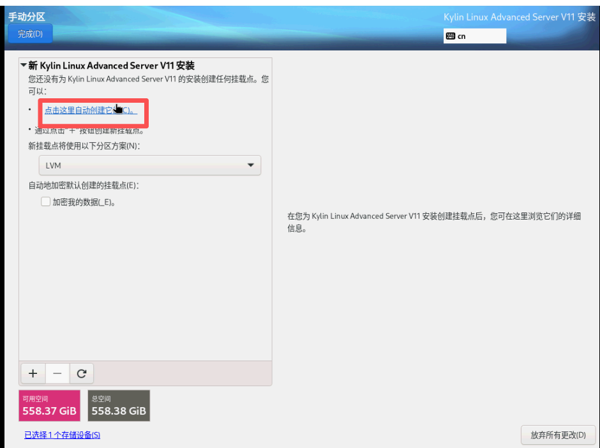Click the minus icon to remove mount point

[x=57, y=373]
